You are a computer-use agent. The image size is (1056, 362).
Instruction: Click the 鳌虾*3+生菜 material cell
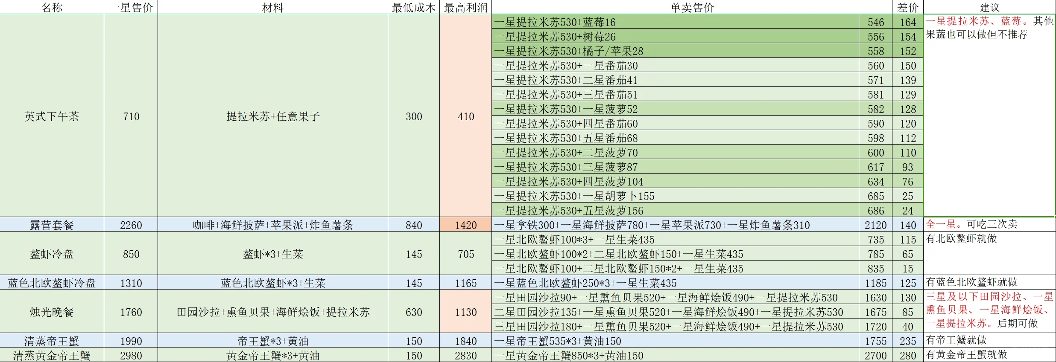273,254
